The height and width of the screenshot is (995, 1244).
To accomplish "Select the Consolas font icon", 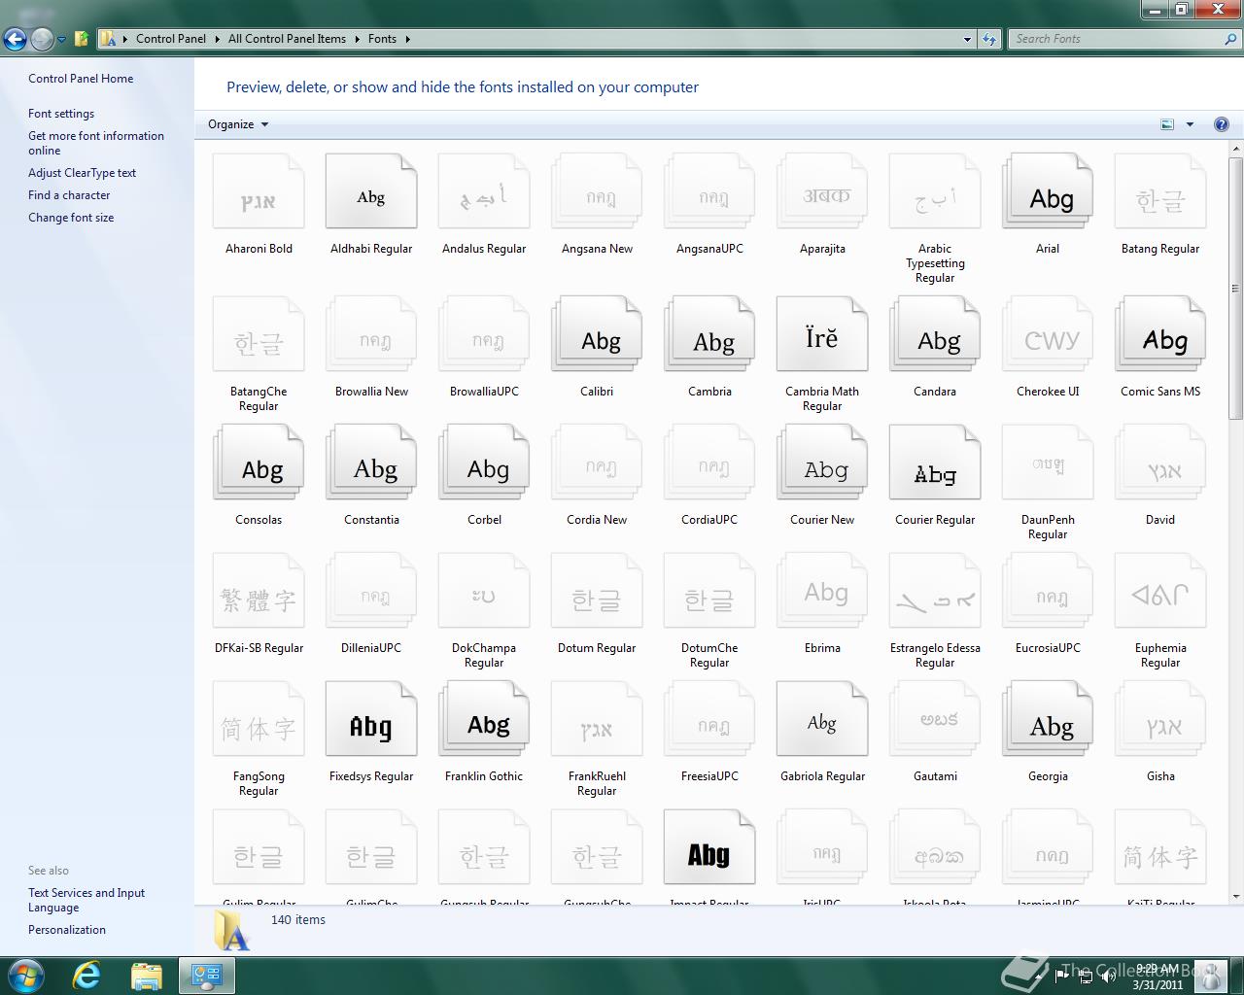I will tap(259, 463).
